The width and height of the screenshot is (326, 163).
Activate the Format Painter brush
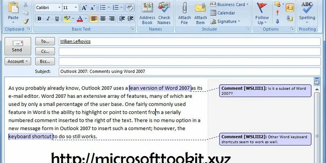(26, 21)
